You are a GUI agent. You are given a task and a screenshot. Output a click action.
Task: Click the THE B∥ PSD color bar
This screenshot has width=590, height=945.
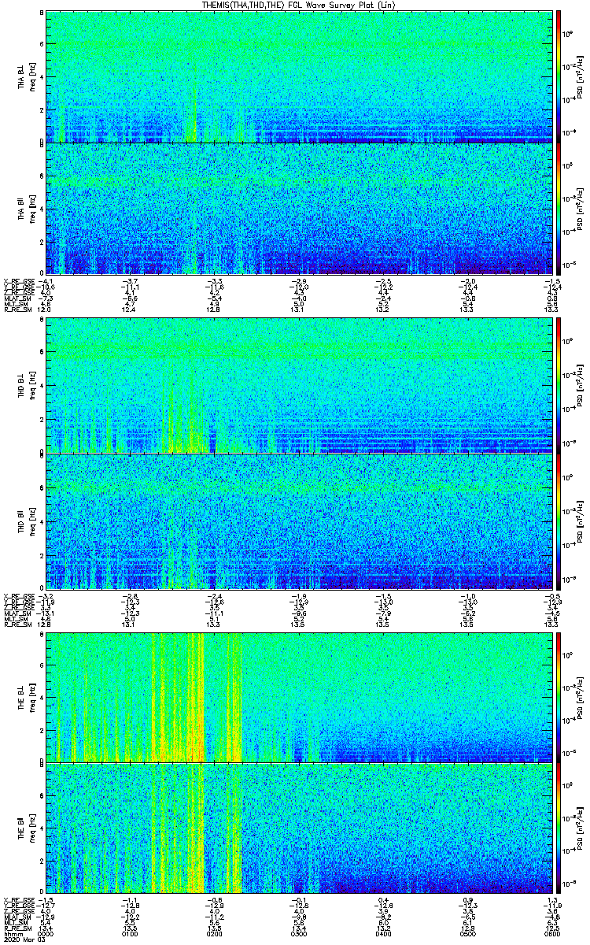tap(559, 828)
